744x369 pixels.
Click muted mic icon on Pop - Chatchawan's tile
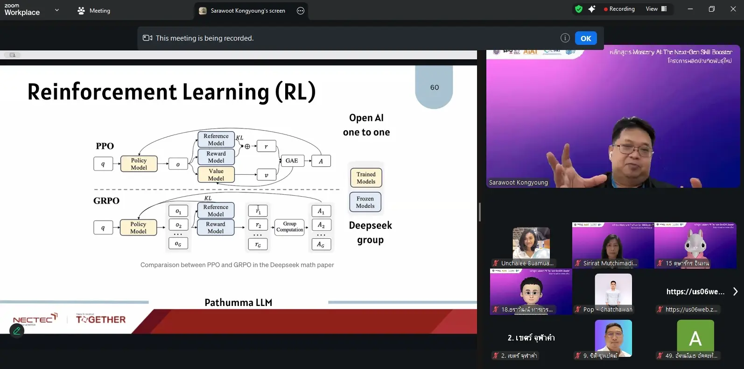[578, 309]
